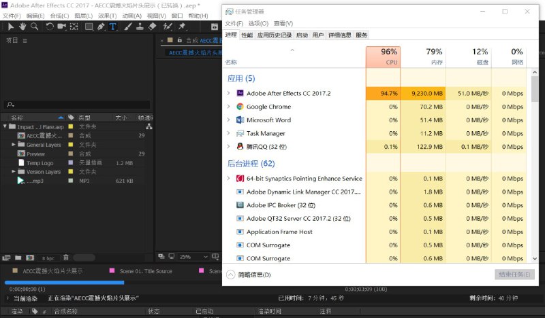This screenshot has height=318, width=545.
Task: Select the Eraser tool
Action: tap(152, 26)
